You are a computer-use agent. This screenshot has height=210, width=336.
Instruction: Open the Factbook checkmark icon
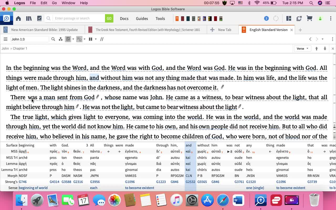click(39, 18)
